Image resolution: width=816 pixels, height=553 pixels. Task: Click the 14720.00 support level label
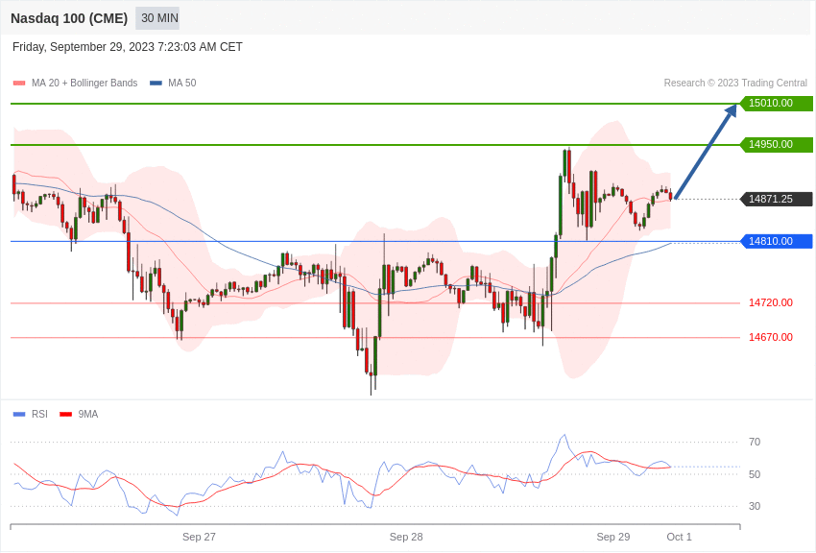point(771,302)
